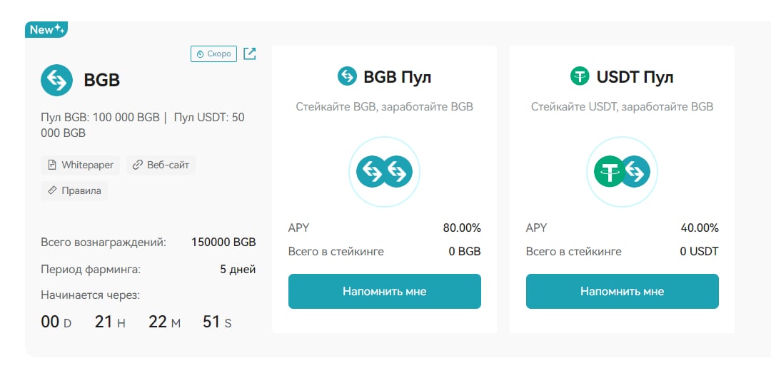Click the New badge on the card

coord(47,29)
